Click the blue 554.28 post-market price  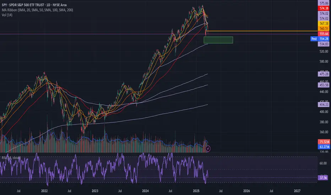(324, 39)
